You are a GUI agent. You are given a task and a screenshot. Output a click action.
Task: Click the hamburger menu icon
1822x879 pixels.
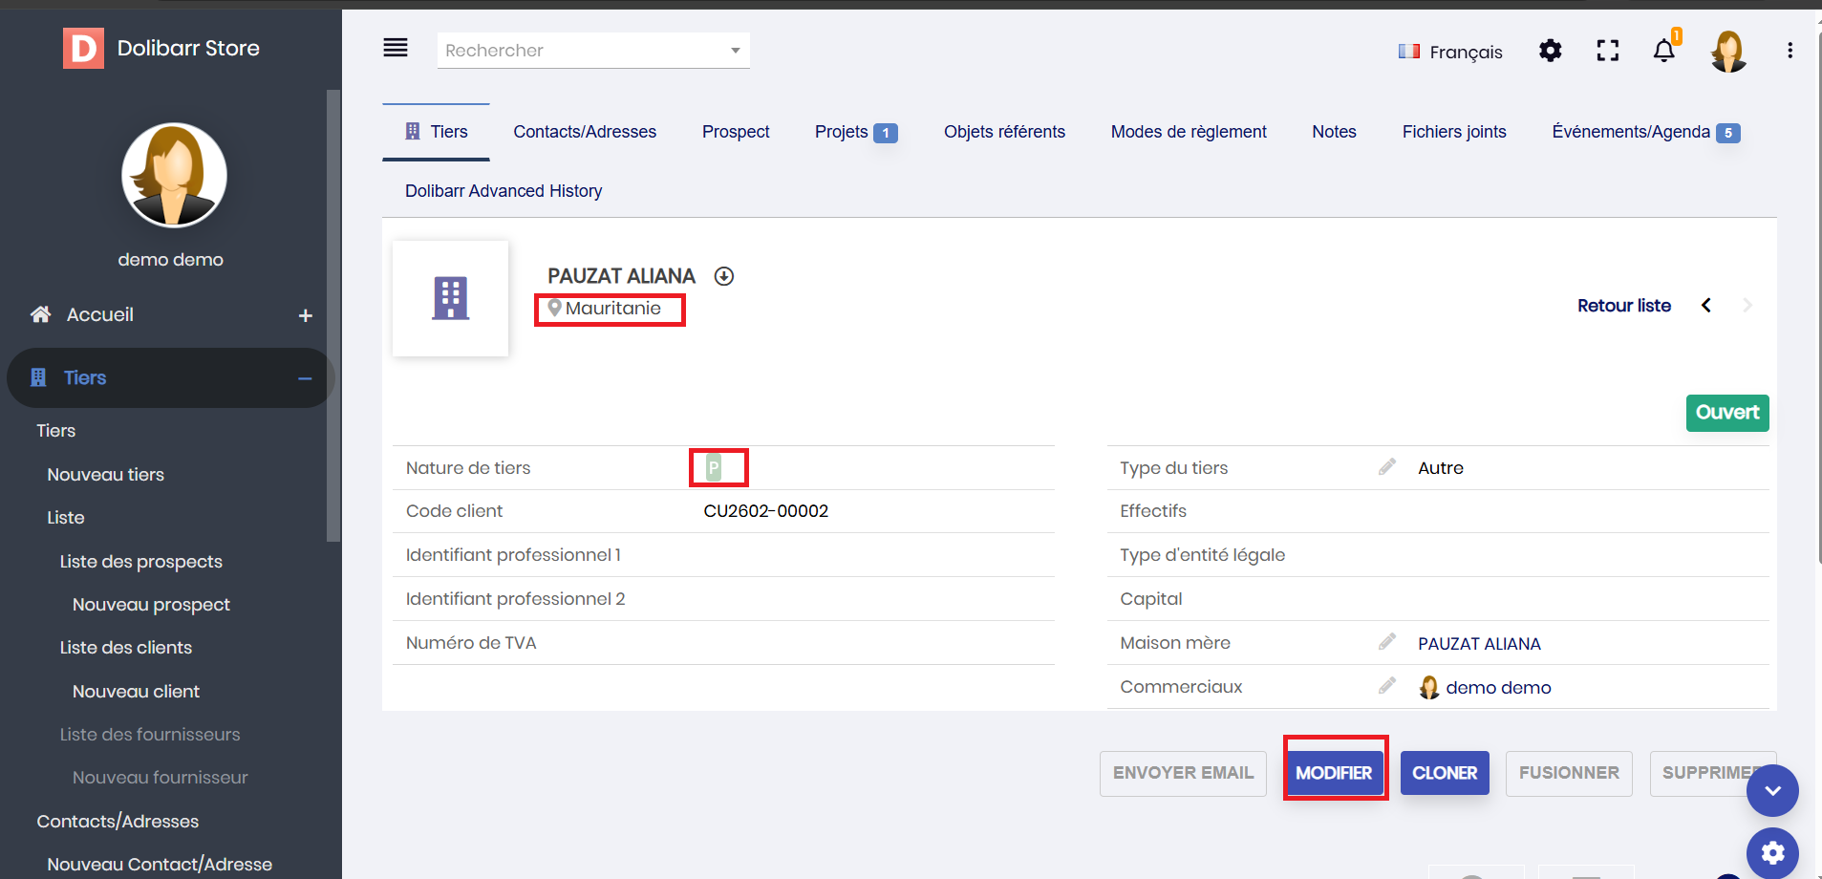(396, 48)
